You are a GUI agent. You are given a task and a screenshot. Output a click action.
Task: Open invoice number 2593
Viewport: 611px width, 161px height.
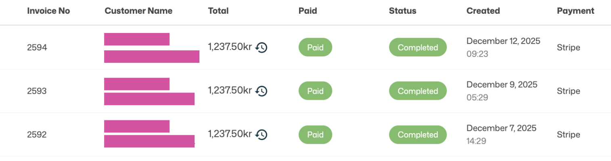(x=37, y=91)
